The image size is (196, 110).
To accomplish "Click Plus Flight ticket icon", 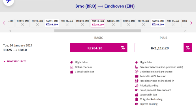I will (x=137, y=62).
